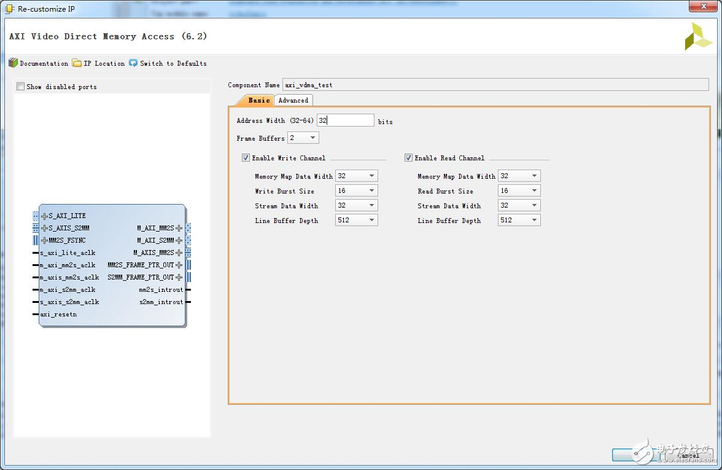
Task: Enable the Show disabled ports checkbox
Action: [21, 87]
